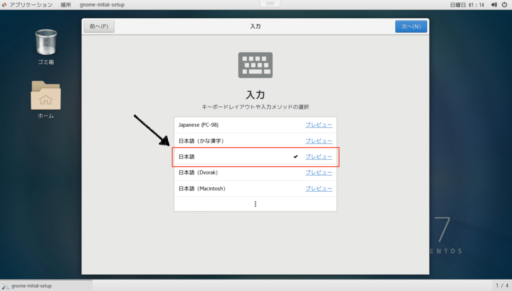The image size is (512, 291).
Task: Open the Trash (ゴミ箱) desktop icon
Action: [46, 42]
